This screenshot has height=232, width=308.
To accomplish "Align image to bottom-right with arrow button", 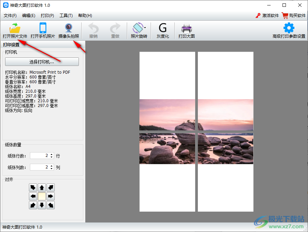I will pos(51,205).
